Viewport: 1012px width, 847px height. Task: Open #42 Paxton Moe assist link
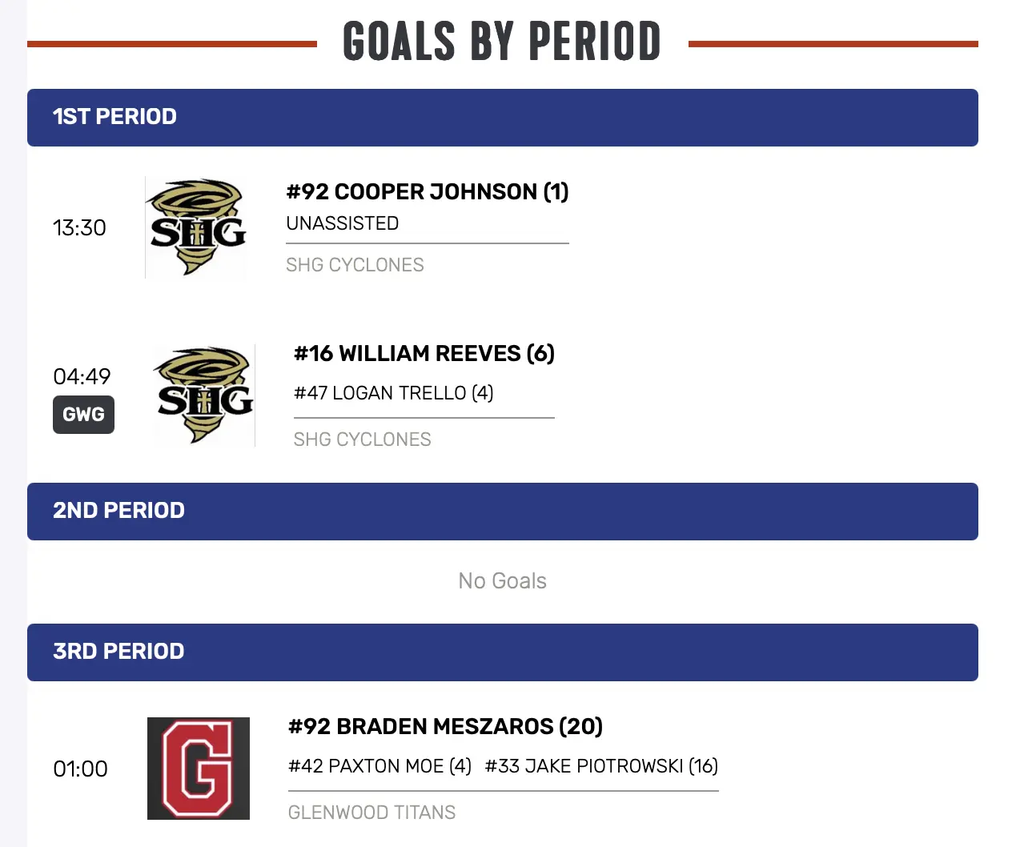point(379,766)
